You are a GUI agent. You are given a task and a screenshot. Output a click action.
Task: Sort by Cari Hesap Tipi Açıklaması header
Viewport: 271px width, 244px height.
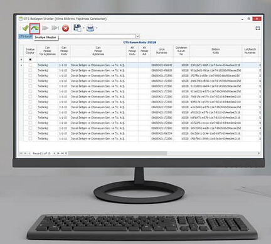tap(48, 51)
